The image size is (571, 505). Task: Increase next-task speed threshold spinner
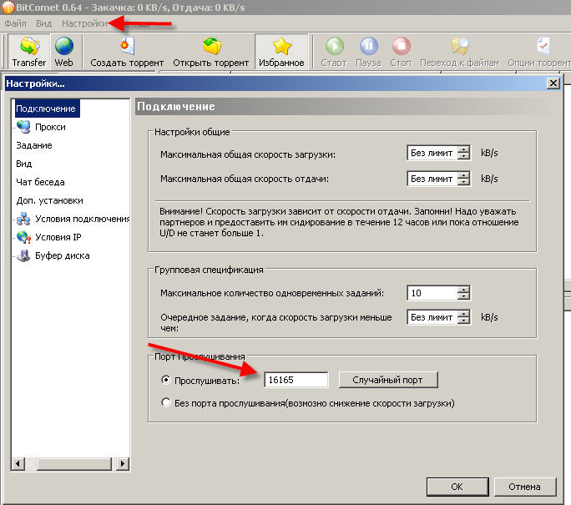(463, 314)
